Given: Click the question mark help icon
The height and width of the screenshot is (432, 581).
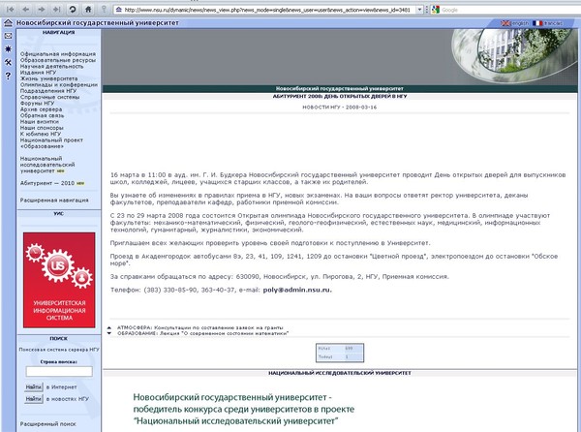Looking at the screenshot, I should click(8, 76).
